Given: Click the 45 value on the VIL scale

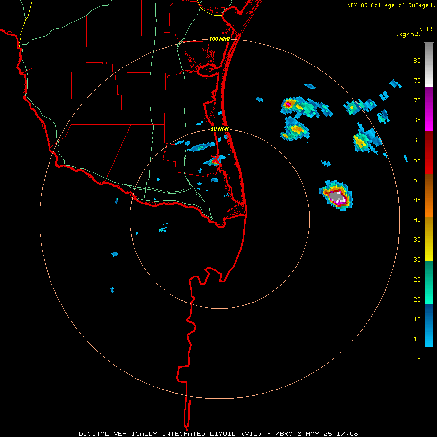Looking at the screenshot, I should point(417,200).
